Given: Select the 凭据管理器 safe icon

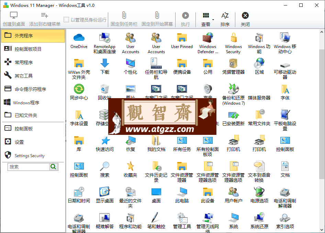Looking at the screenshot, I should 233,63.
